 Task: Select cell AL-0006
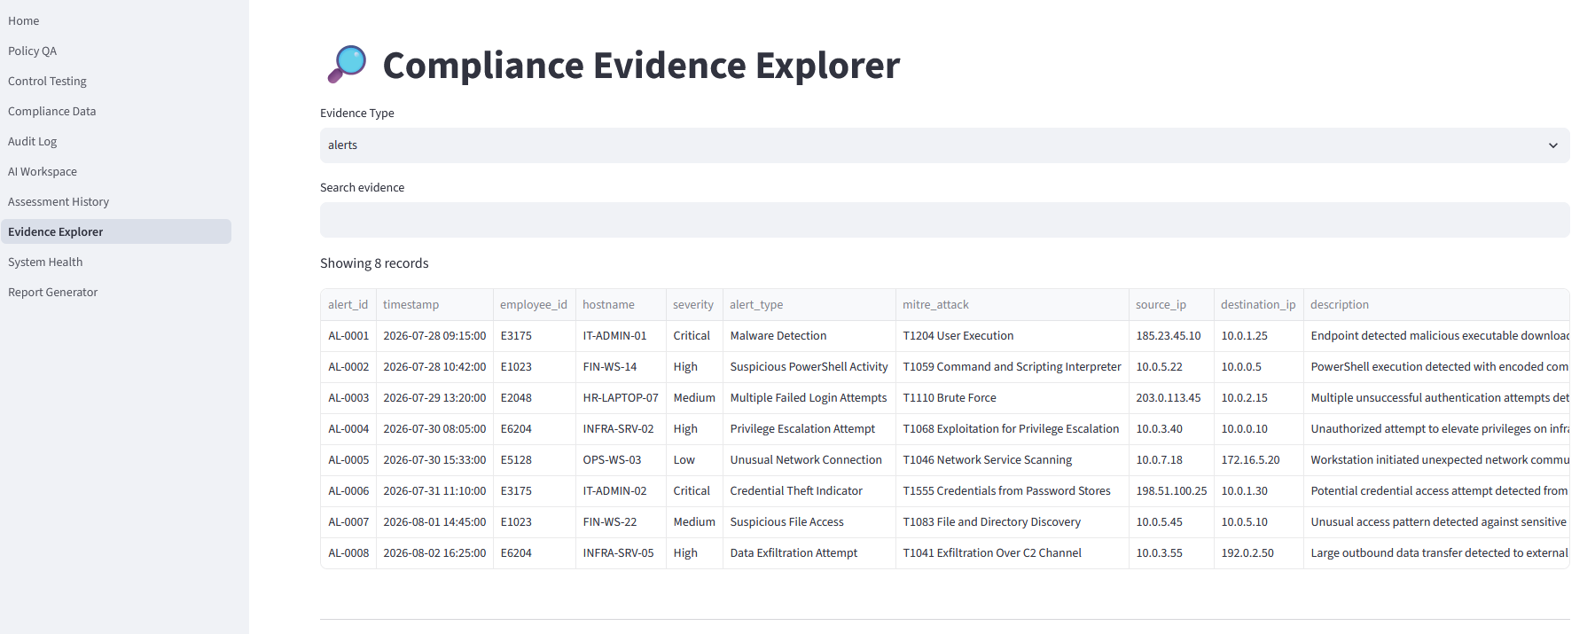[x=348, y=491]
